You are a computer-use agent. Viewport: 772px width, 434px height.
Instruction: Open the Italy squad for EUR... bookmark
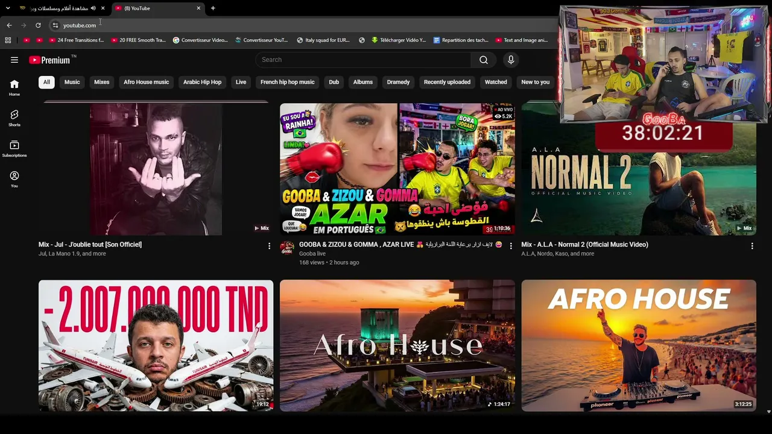323,40
